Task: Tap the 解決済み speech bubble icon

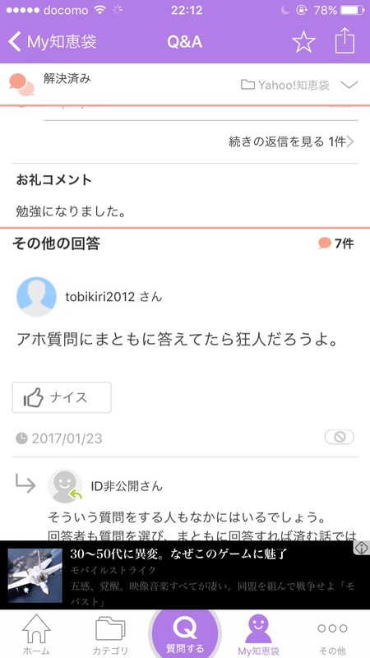Action: point(22,85)
